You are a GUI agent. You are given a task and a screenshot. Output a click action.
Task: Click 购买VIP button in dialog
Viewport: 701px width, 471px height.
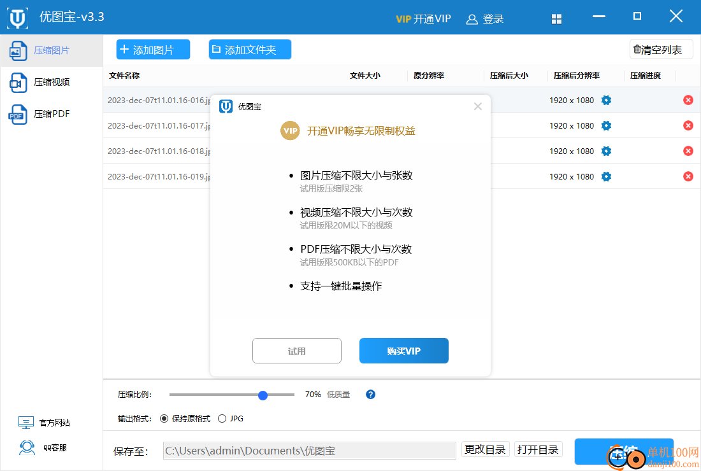(403, 351)
